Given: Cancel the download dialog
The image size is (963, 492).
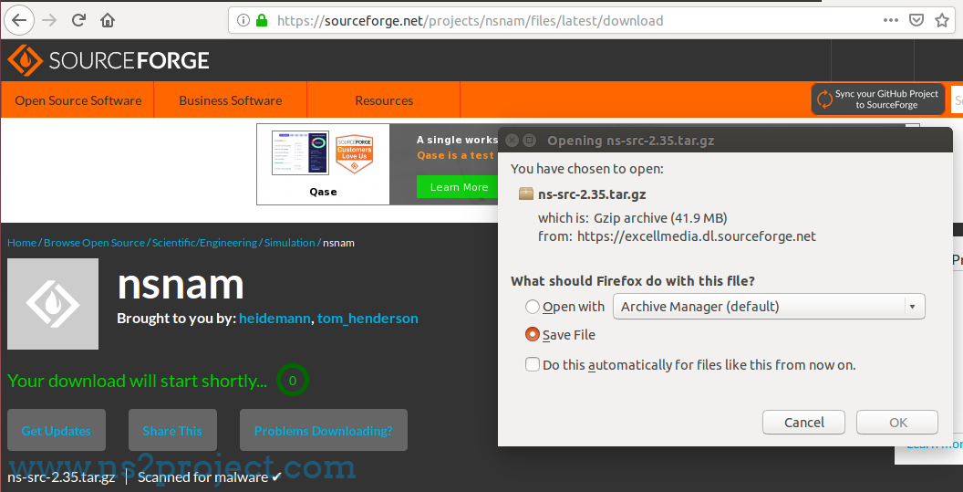Looking at the screenshot, I should click(x=804, y=423).
